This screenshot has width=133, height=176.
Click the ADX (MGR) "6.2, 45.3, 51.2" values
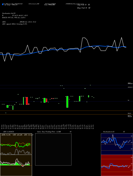[30, 22]
